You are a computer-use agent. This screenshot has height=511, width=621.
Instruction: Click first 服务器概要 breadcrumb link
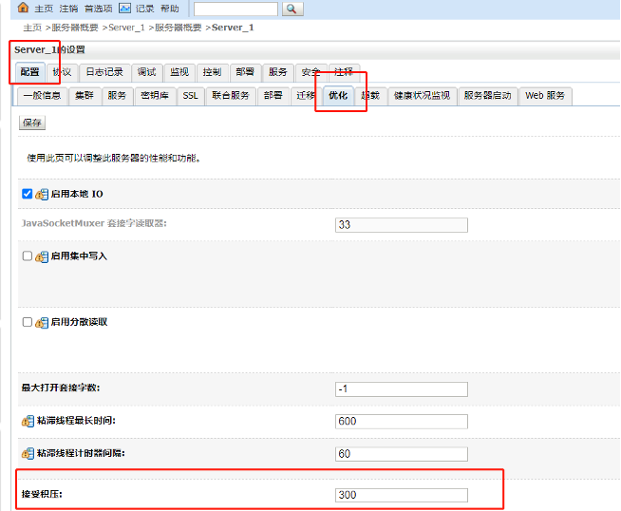(x=75, y=28)
